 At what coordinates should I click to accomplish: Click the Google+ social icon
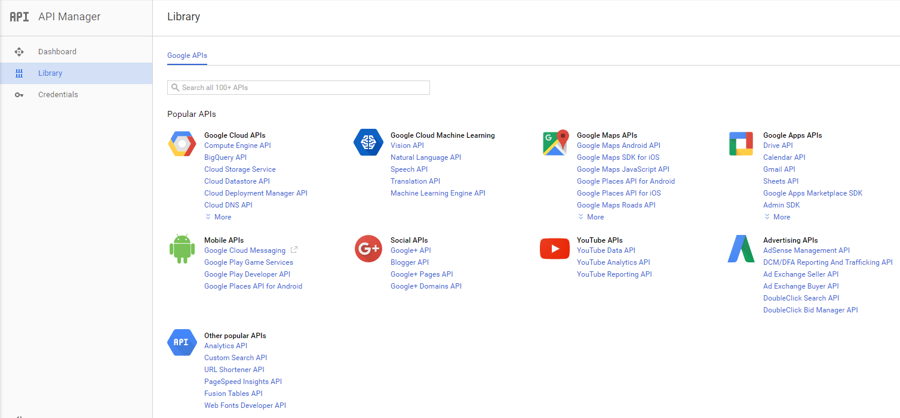pos(368,249)
